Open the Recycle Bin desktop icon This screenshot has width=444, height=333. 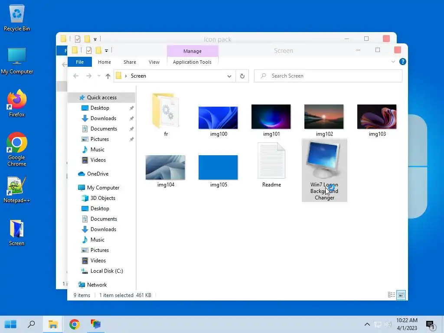click(x=17, y=18)
